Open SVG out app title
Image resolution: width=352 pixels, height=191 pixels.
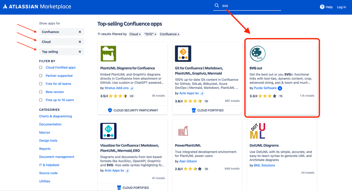click(x=256, y=68)
